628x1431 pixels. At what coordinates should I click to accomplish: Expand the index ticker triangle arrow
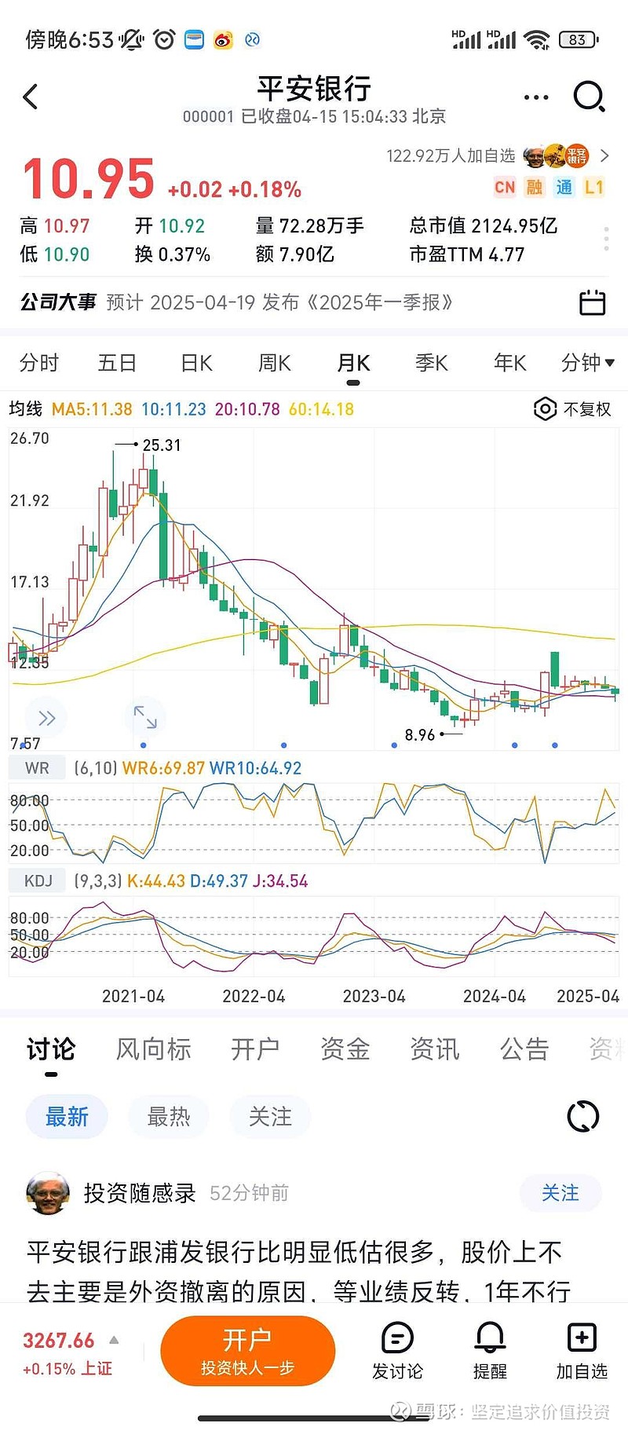[x=114, y=1341]
